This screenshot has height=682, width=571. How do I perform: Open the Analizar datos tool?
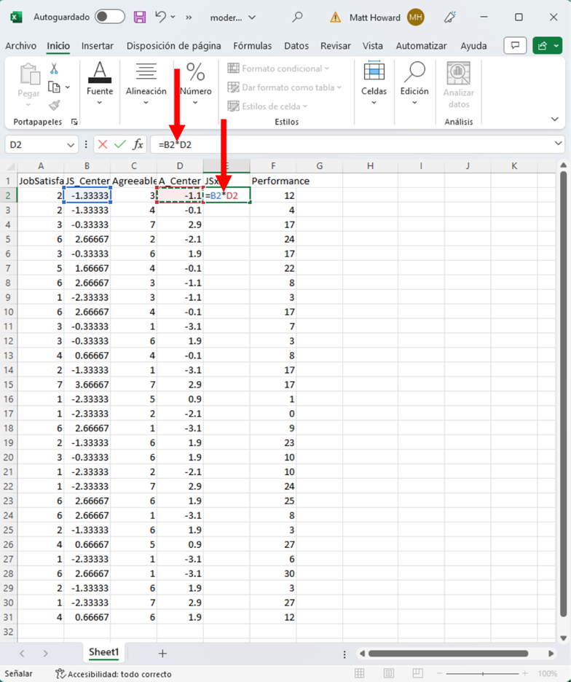pos(458,85)
